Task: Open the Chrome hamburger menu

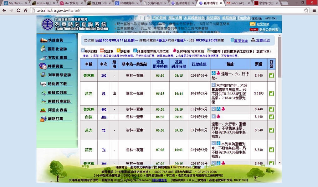Action: coord(314,10)
